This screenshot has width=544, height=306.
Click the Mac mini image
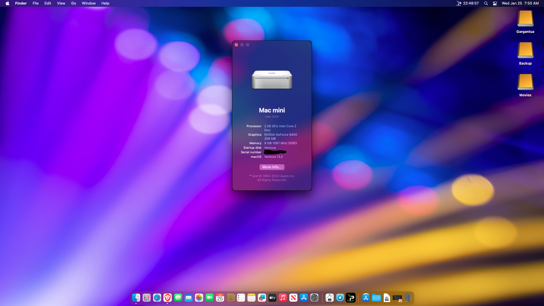tap(272, 80)
